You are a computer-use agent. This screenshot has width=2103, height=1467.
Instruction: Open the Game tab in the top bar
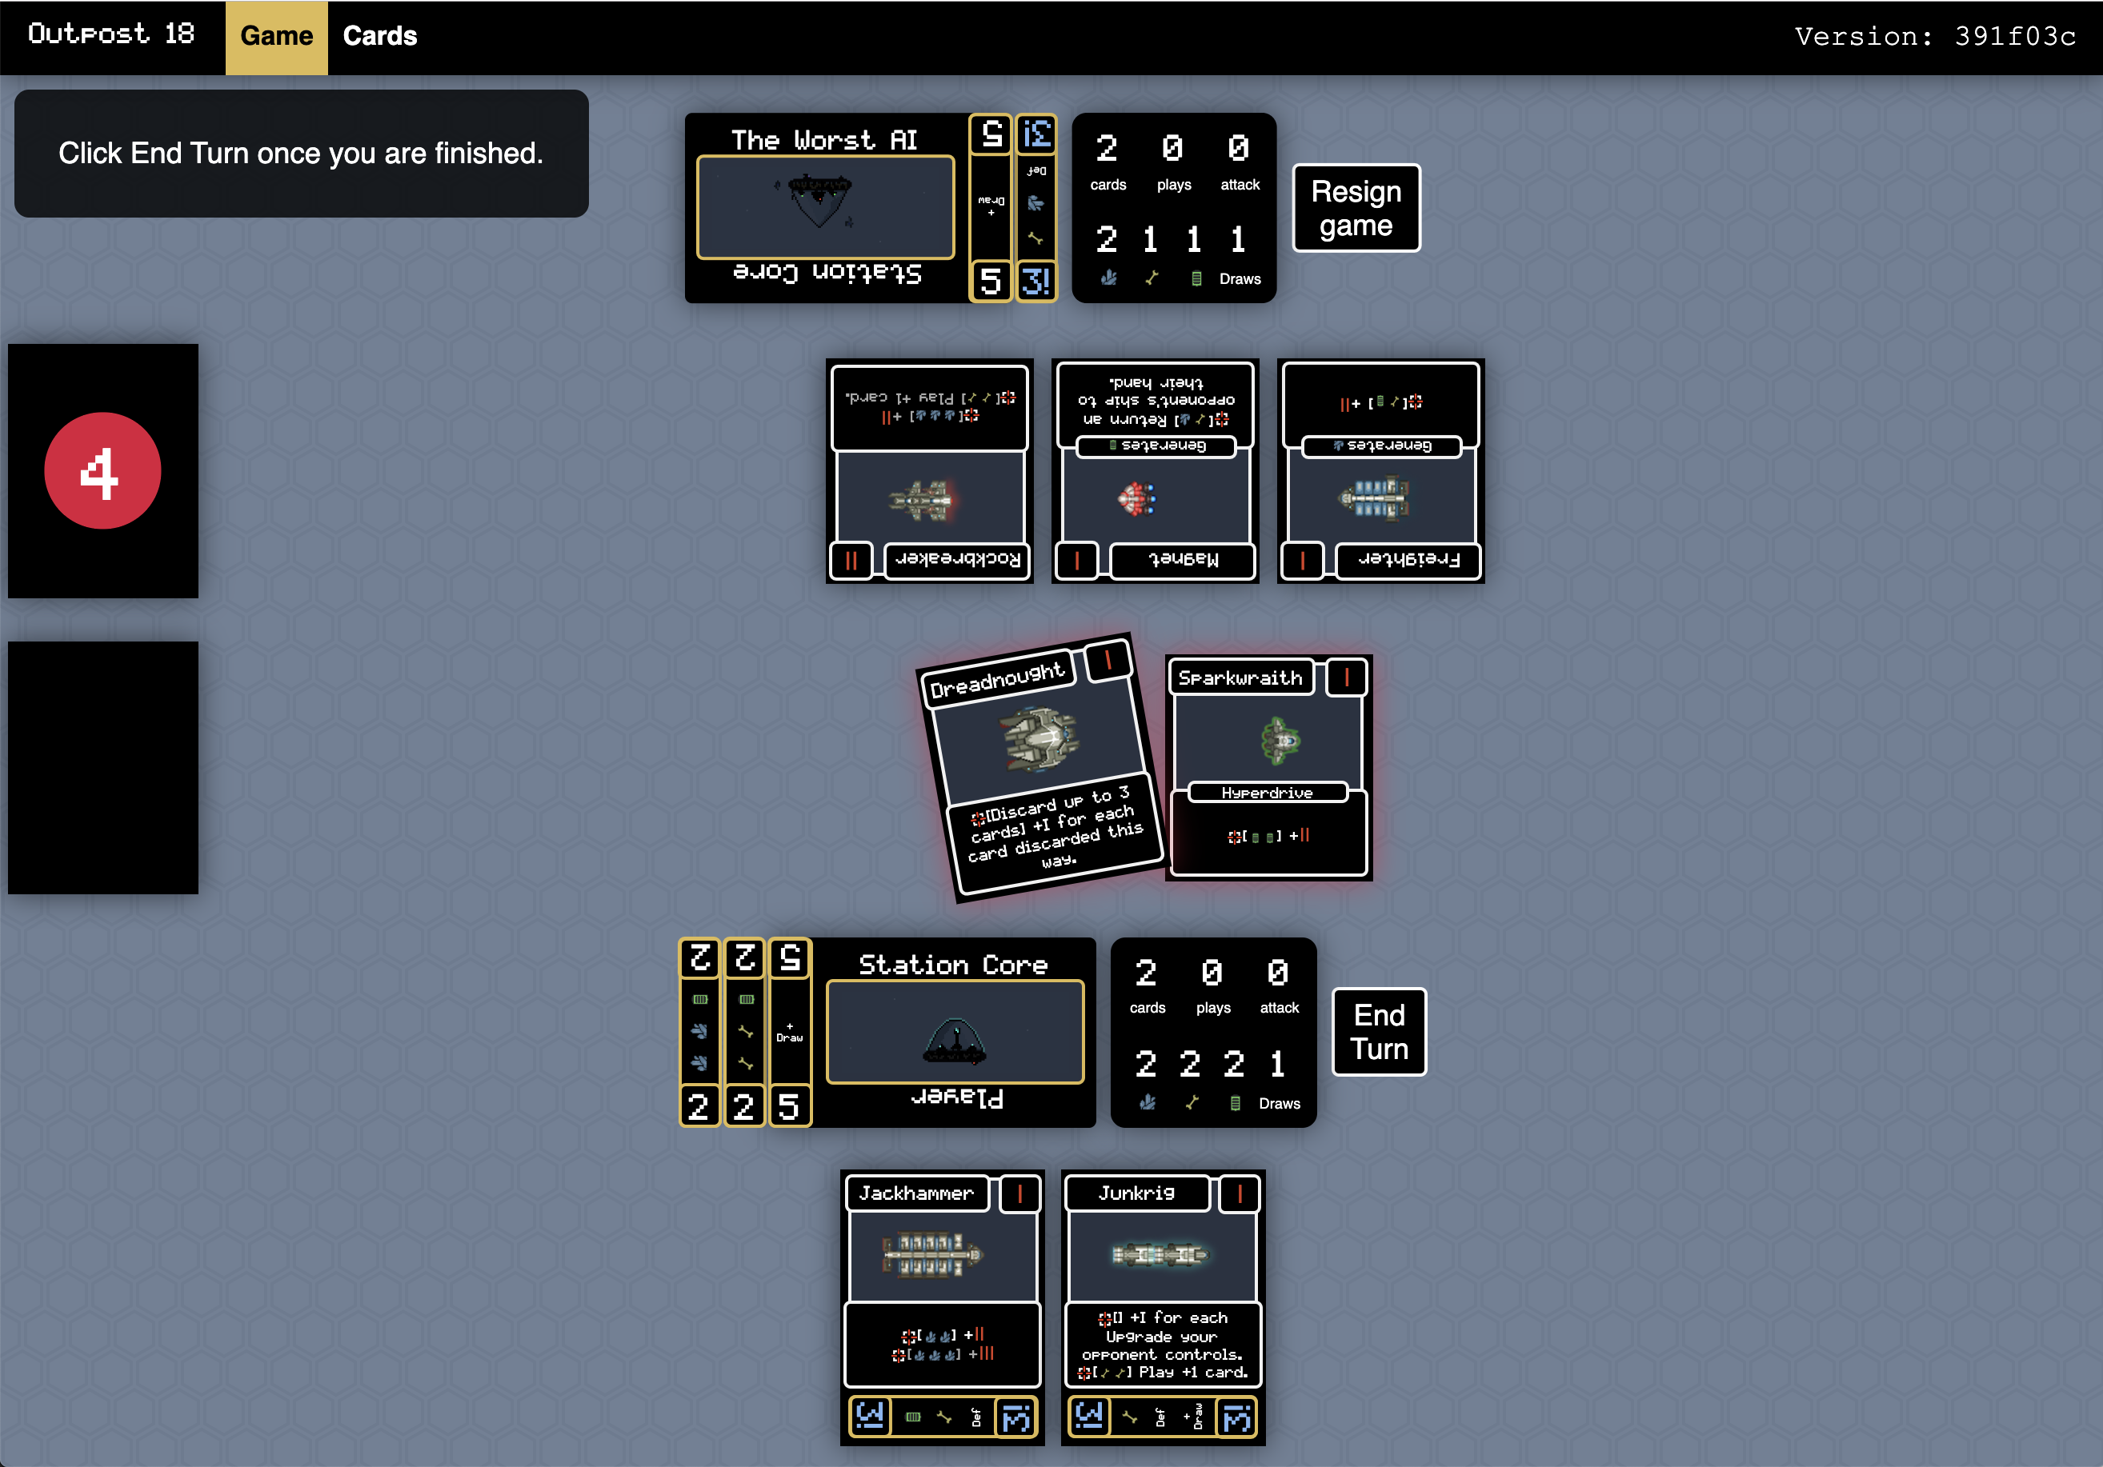tap(276, 37)
